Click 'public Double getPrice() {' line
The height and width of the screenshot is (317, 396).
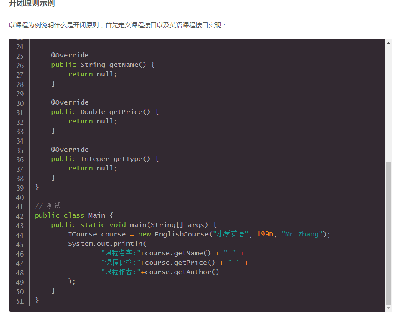pos(105,112)
